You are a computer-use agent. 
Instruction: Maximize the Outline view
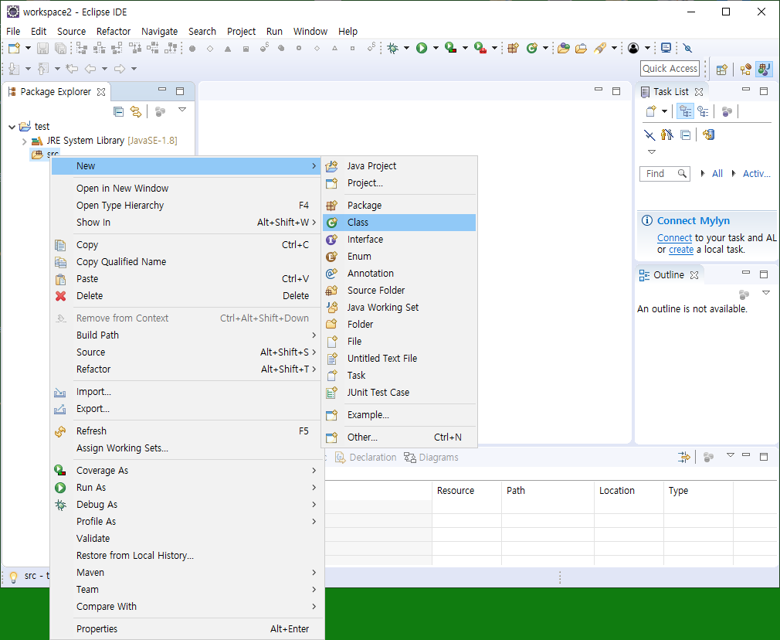point(764,274)
